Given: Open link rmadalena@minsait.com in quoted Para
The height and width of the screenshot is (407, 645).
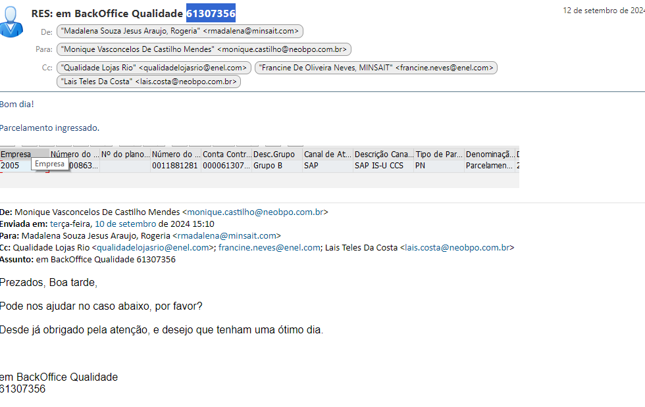Looking at the screenshot, I should point(226,236).
